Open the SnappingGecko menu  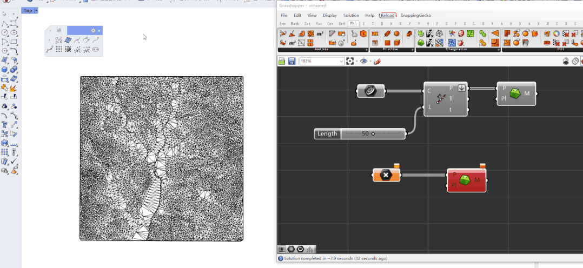(416, 15)
